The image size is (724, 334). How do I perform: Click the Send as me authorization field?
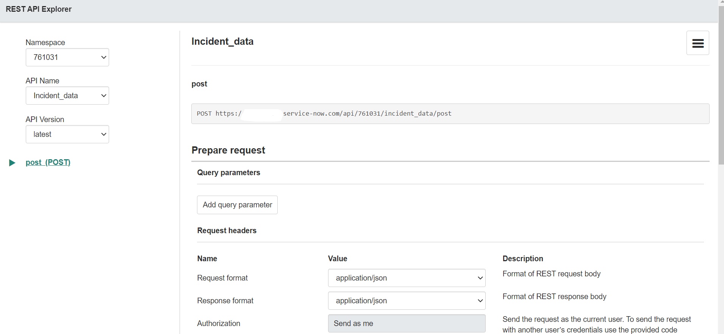coord(407,323)
